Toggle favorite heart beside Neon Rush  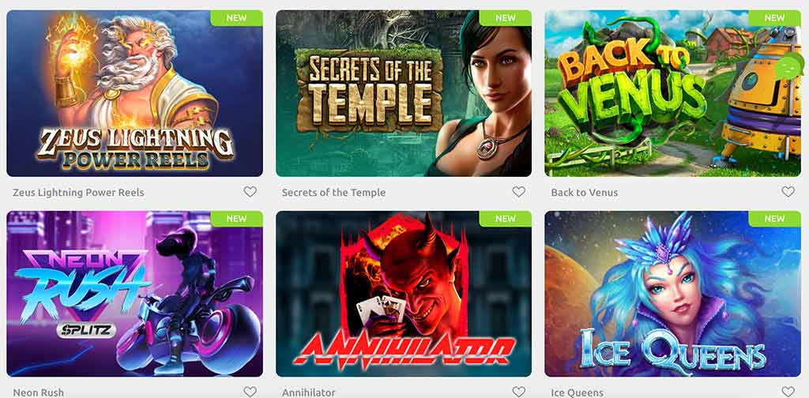(250, 392)
